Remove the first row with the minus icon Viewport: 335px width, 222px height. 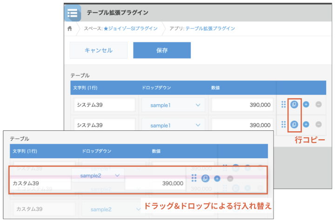pos(318,105)
